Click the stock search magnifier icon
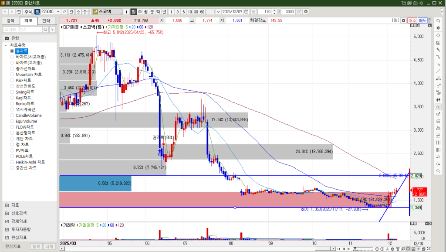This screenshot has width=446, height=252. click(64, 11)
